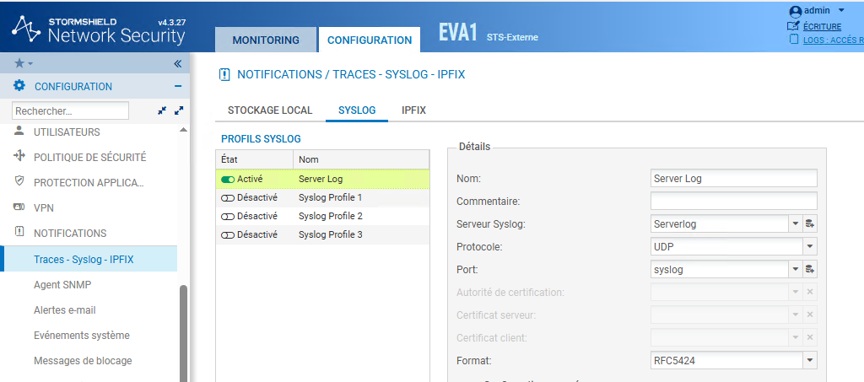Enable the Syslog Profile 3 toggle
Image resolution: width=864 pixels, height=382 pixels.
228,234
